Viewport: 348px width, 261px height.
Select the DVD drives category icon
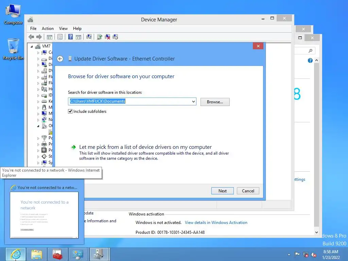pyautogui.click(x=44, y=71)
